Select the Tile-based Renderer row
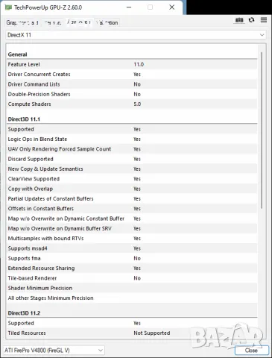Viewport: 272px width, 358px height. pyautogui.click(x=132, y=278)
